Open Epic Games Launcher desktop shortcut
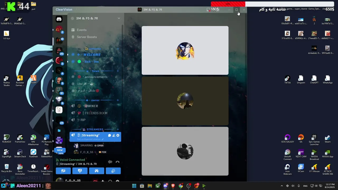The image size is (338, 190). point(314,140)
